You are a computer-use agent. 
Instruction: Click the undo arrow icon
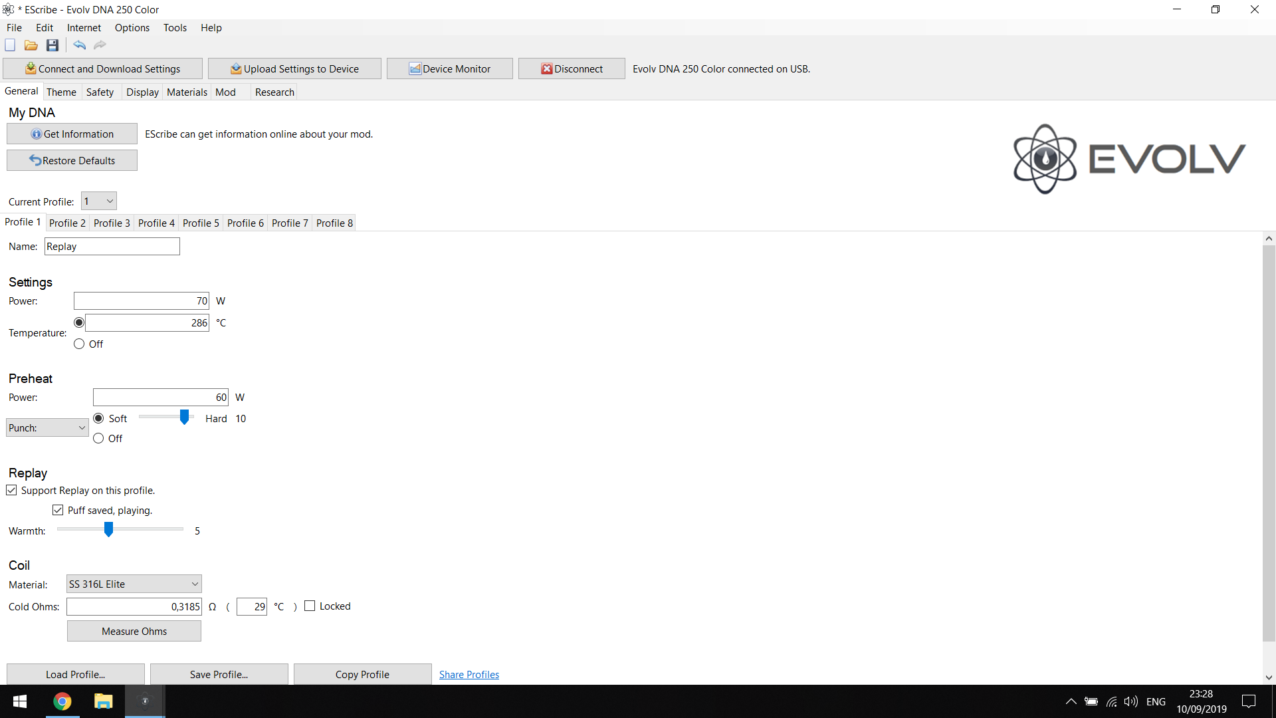pos(79,45)
